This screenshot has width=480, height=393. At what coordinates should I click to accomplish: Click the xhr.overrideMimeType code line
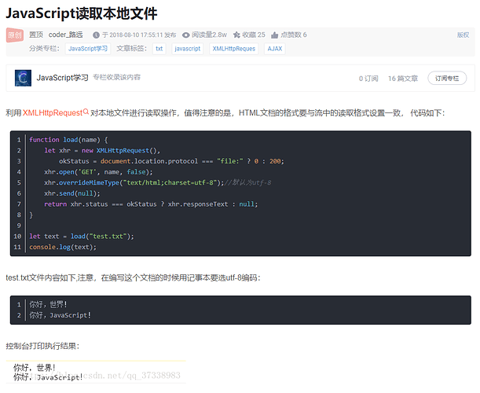tap(157, 182)
